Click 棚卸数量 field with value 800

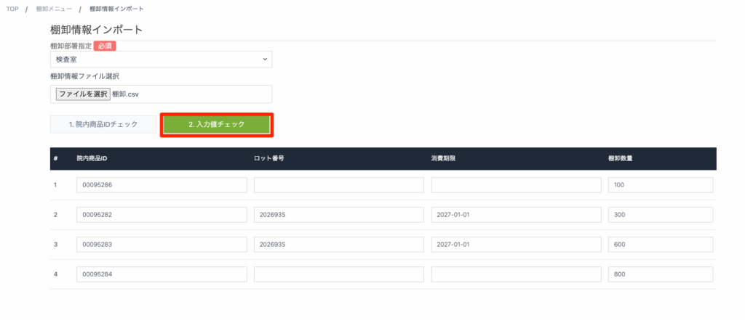(x=660, y=274)
